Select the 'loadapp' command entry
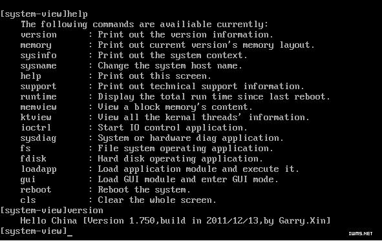 click(39, 169)
